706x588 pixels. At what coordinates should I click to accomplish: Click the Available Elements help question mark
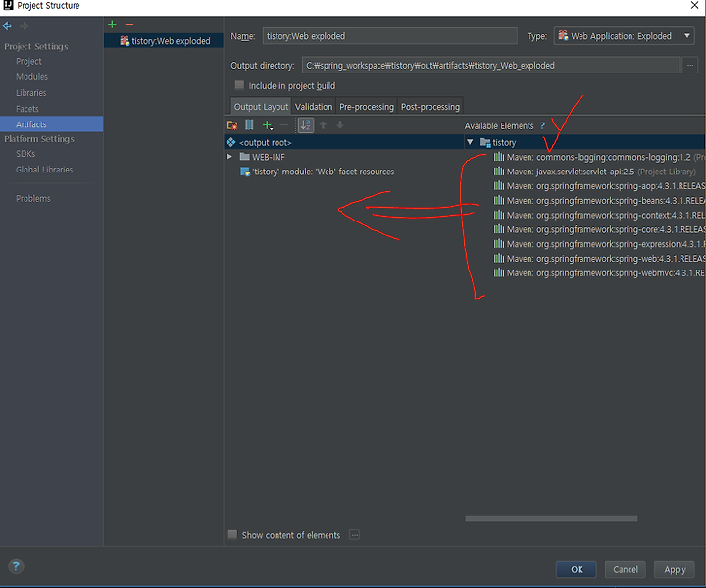[x=542, y=126]
